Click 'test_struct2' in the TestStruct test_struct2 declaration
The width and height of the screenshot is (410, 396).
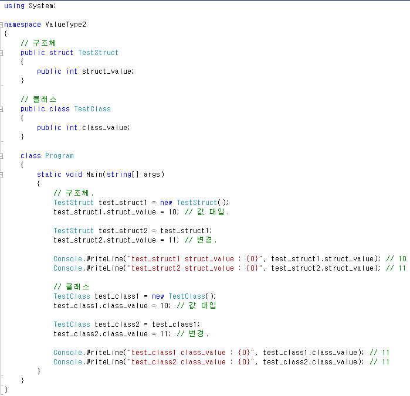tap(123, 231)
